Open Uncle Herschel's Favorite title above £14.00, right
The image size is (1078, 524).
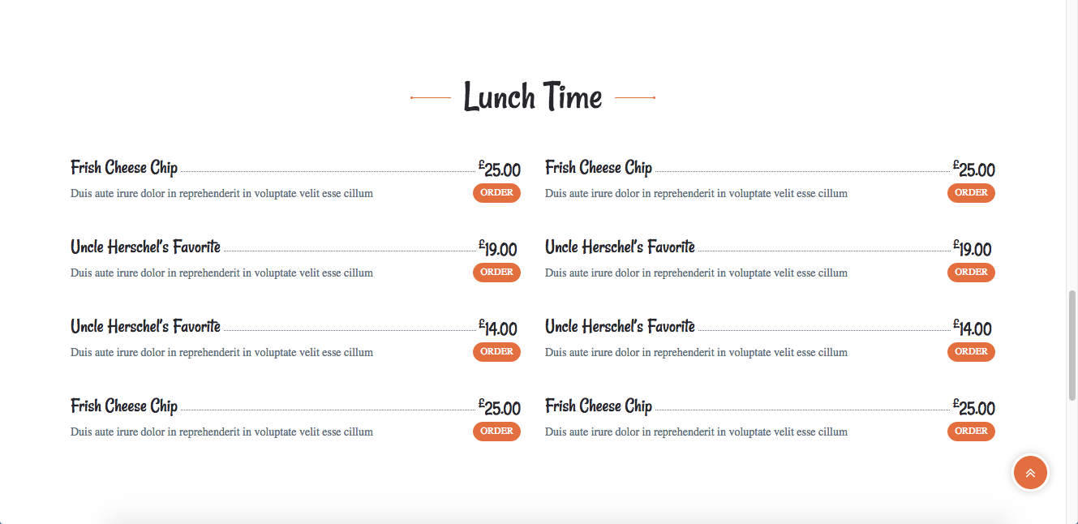pos(620,326)
